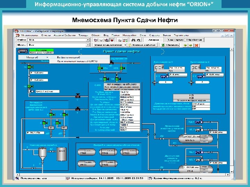Expand the Район combo box
Viewport: 250px width, 187px height.
[x=88, y=40]
